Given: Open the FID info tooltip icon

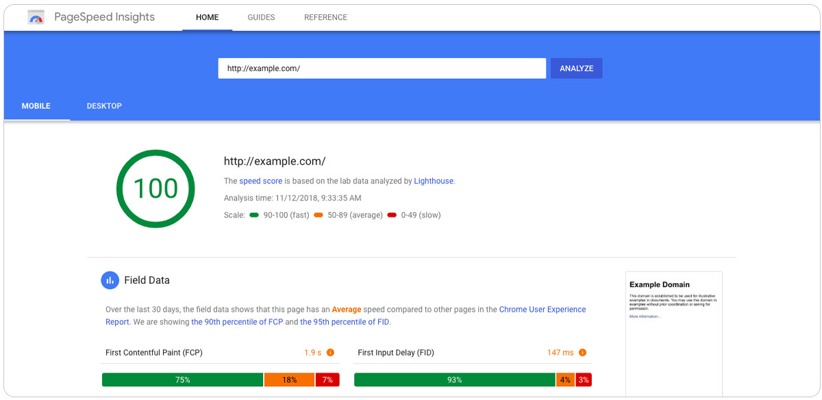Looking at the screenshot, I should 582,352.
